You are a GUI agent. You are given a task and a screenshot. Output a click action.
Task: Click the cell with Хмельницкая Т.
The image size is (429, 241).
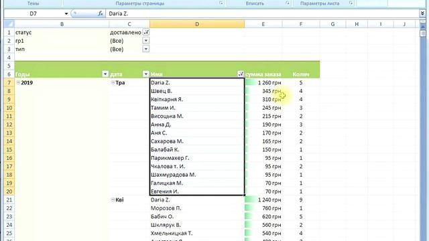coord(197,234)
